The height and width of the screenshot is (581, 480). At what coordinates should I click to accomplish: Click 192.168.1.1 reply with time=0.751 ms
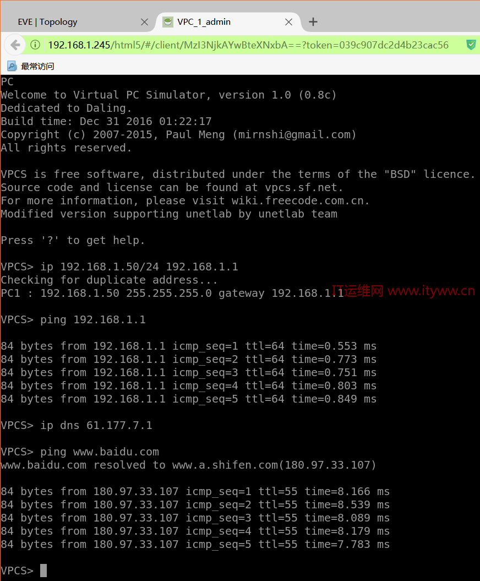coord(188,373)
